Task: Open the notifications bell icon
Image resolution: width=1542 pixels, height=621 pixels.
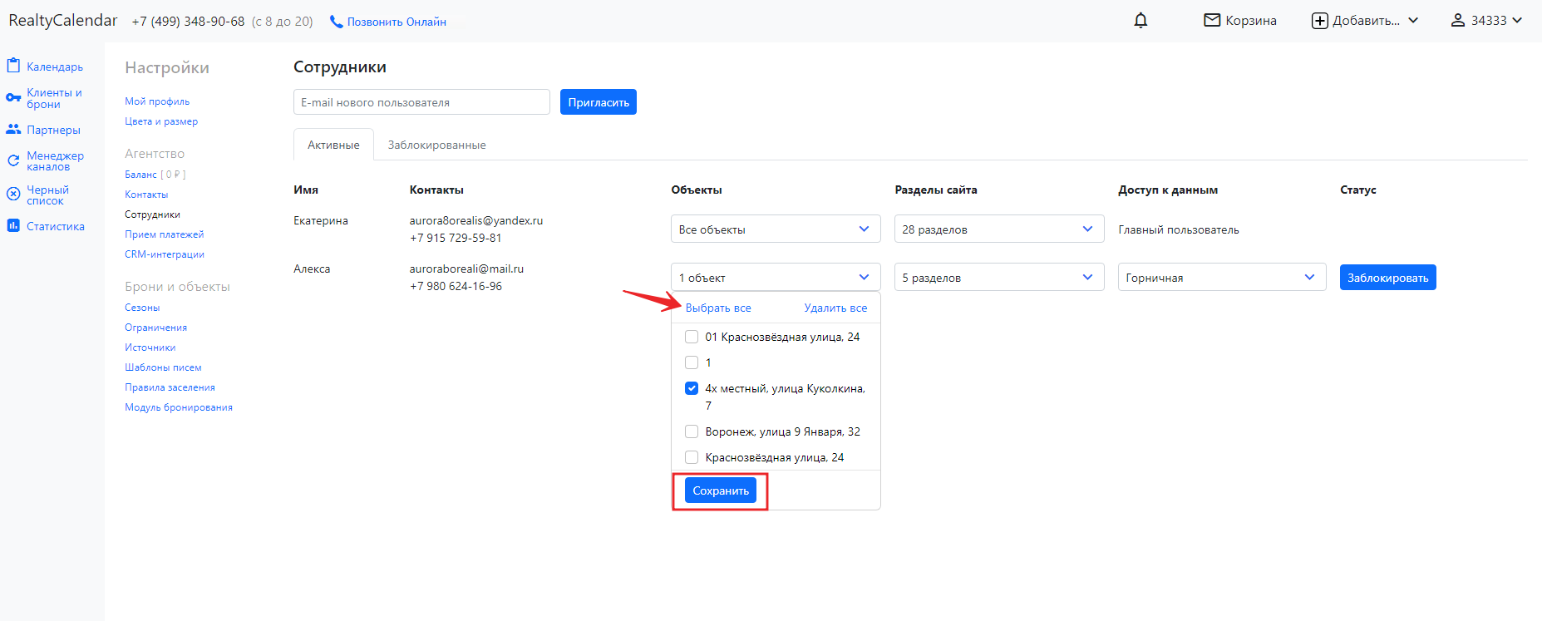Action: pos(1140,21)
